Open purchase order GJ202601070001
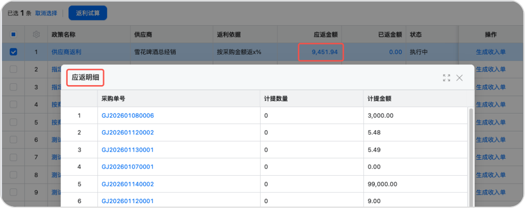This screenshot has height=208, width=525. (x=128, y=167)
